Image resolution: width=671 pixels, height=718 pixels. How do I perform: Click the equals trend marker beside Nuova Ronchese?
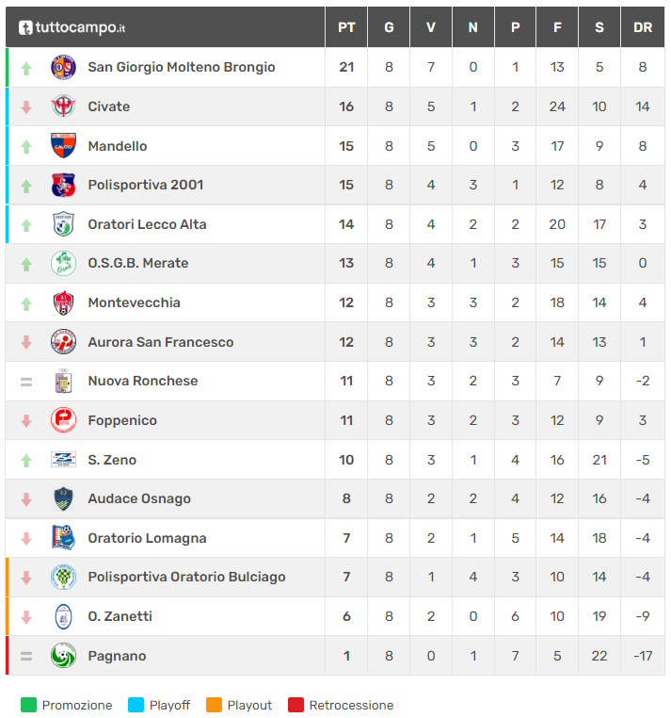point(26,382)
